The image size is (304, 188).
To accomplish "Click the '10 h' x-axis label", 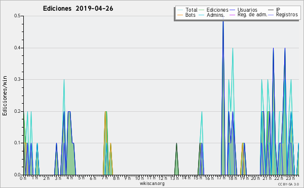I will [x=139, y=178].
